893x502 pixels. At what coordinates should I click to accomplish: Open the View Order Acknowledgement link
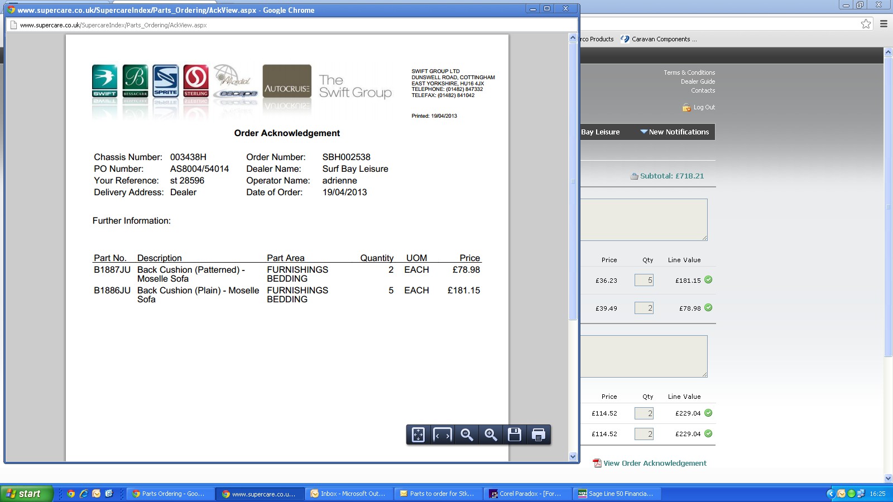click(x=655, y=463)
